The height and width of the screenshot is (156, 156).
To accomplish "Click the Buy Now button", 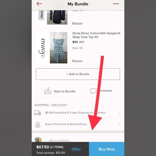I will point(107,149).
